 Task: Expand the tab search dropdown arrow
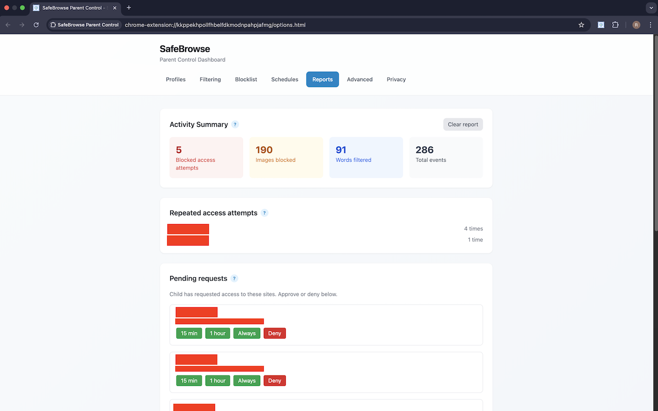tap(650, 8)
